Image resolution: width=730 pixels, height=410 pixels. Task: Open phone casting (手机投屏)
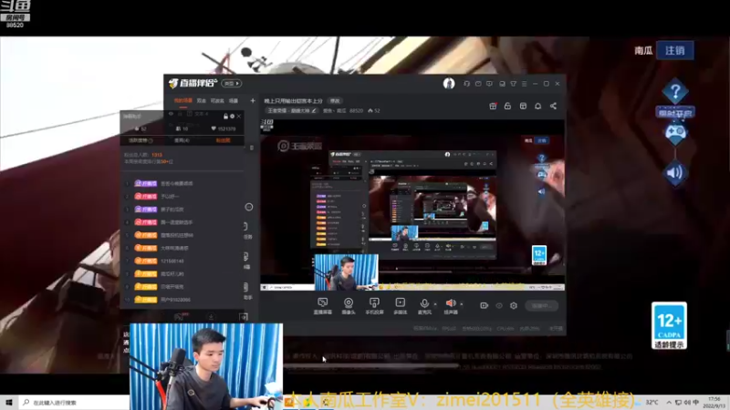(x=374, y=306)
